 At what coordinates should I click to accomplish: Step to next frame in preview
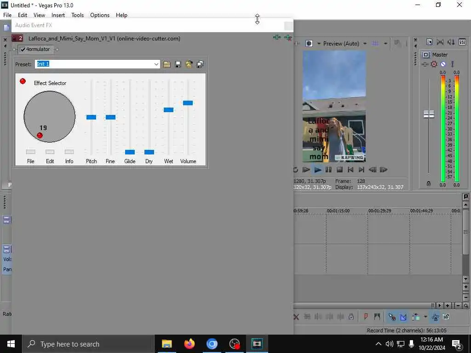[384, 170]
